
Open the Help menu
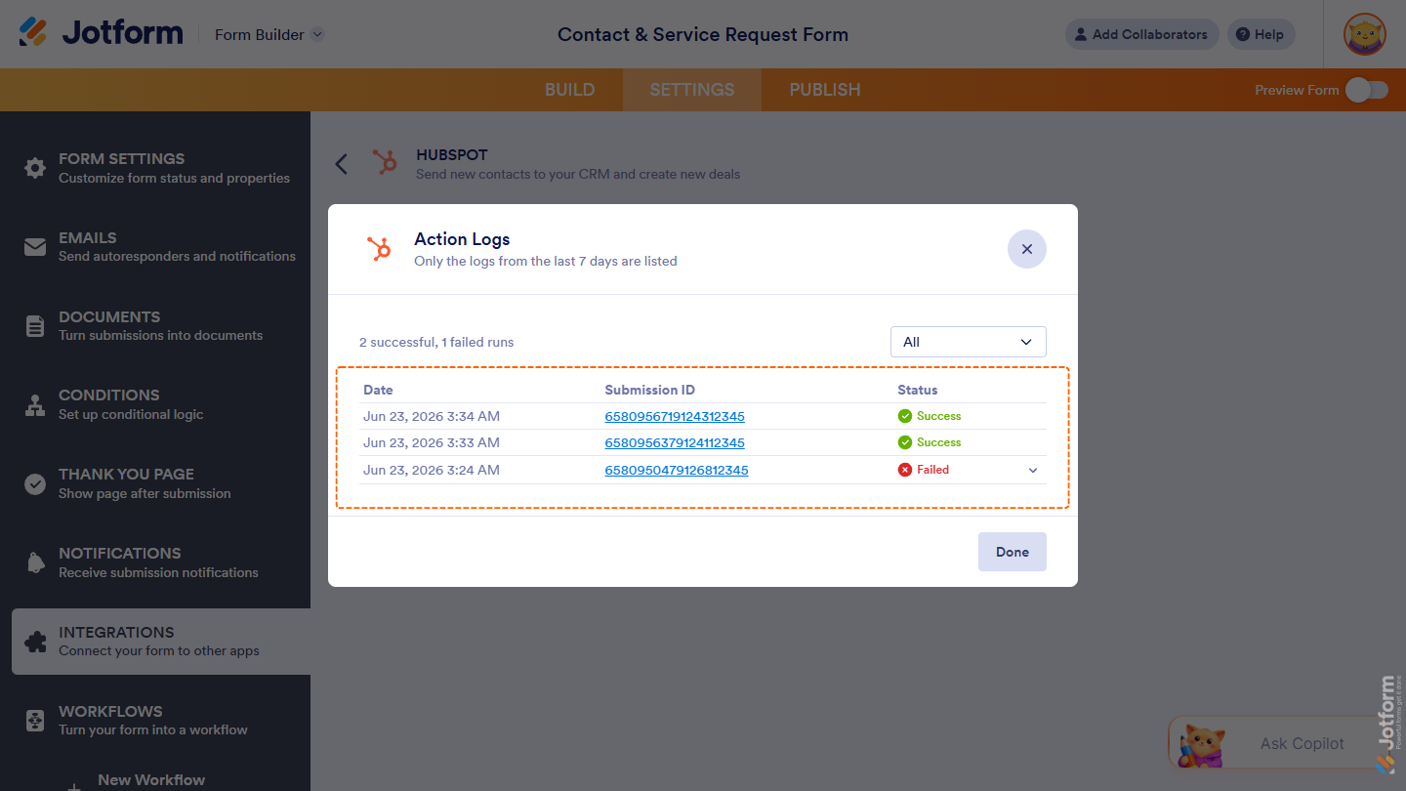click(x=1261, y=34)
